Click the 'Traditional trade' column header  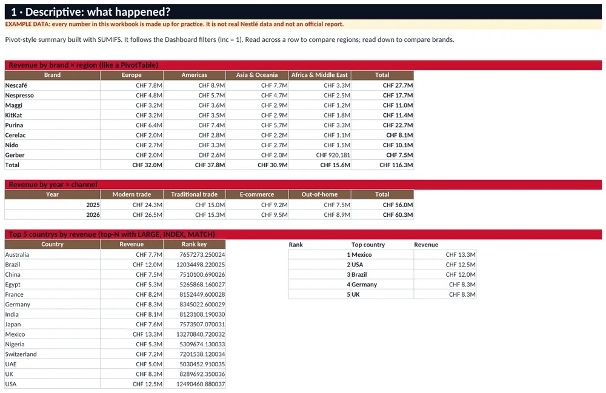(x=195, y=194)
